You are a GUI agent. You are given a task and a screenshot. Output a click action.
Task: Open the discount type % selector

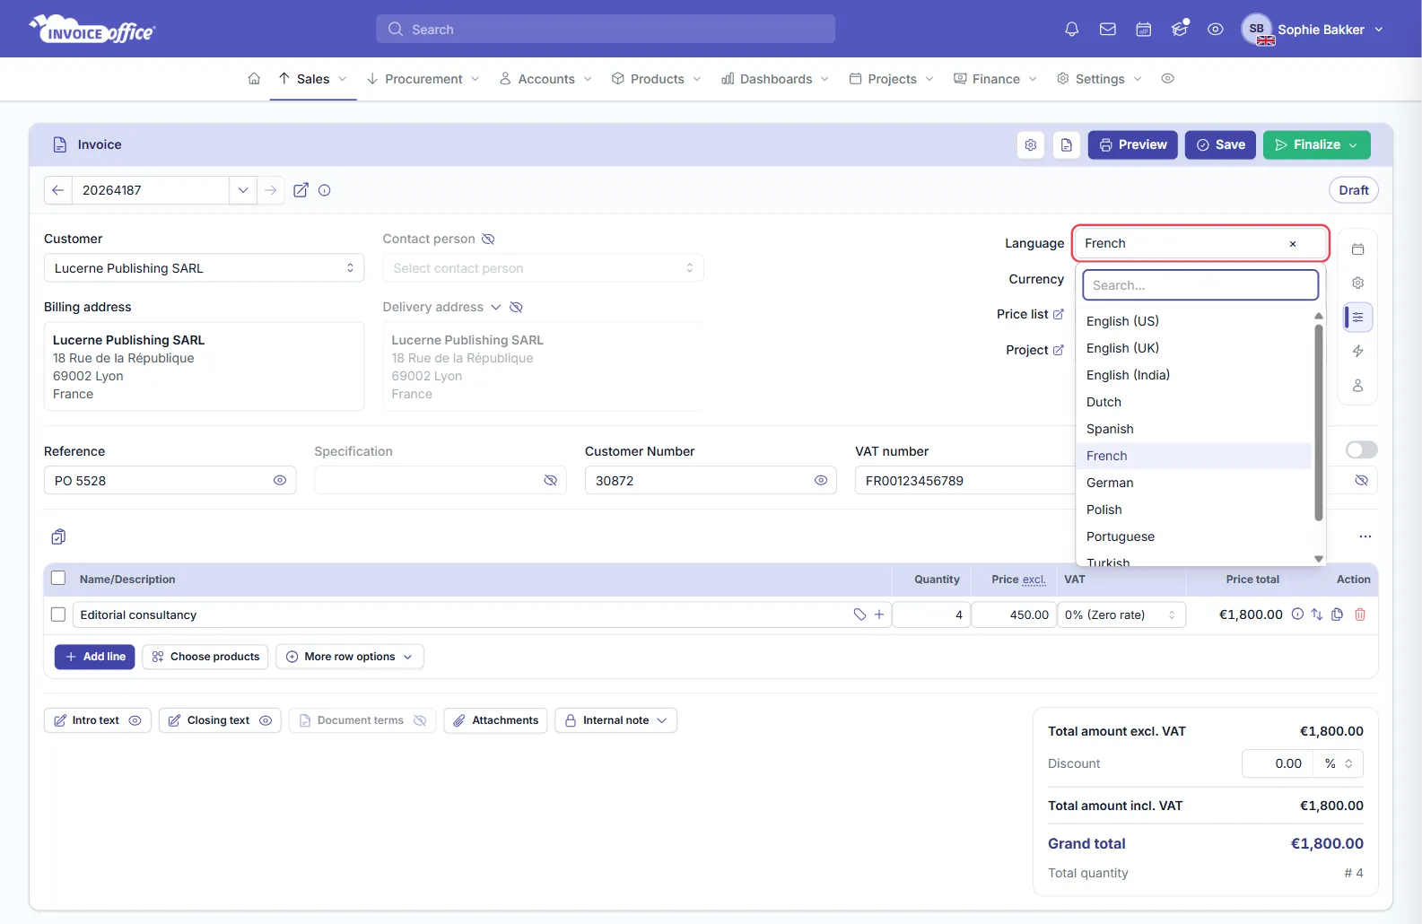coord(1339,763)
